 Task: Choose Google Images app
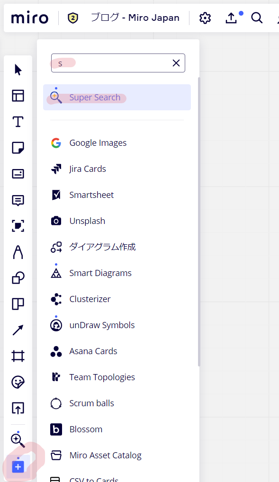pyautogui.click(x=117, y=143)
